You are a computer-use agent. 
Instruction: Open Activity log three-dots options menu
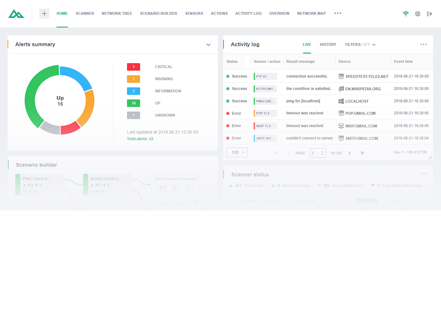(424, 44)
